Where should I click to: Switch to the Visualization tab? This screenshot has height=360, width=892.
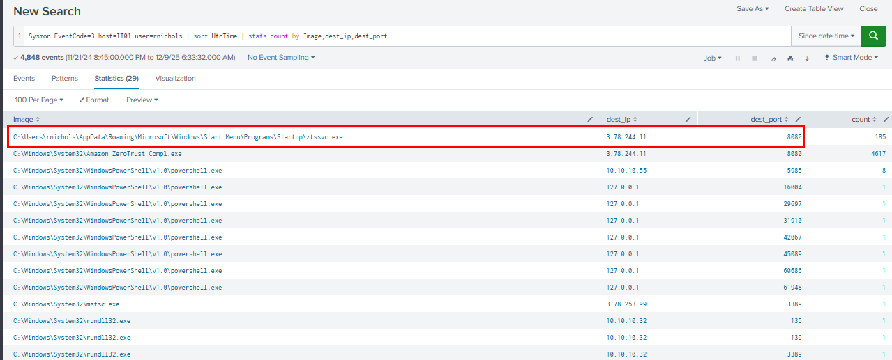point(175,79)
